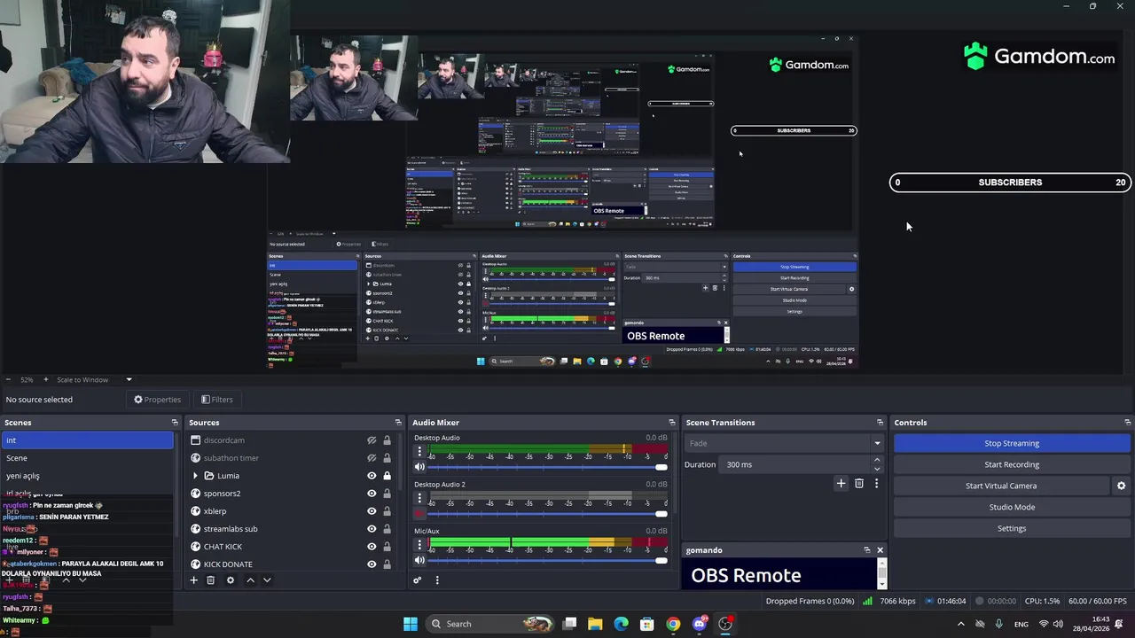1135x638 pixels.
Task: Open Windows Start menu
Action: pyautogui.click(x=410, y=624)
